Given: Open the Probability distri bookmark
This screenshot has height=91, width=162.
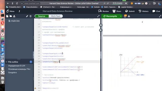Looking at the screenshot, I should click(x=14, y=7).
